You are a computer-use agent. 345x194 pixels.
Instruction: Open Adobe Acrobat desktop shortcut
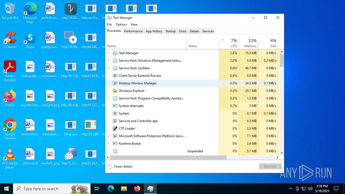(x=10, y=71)
